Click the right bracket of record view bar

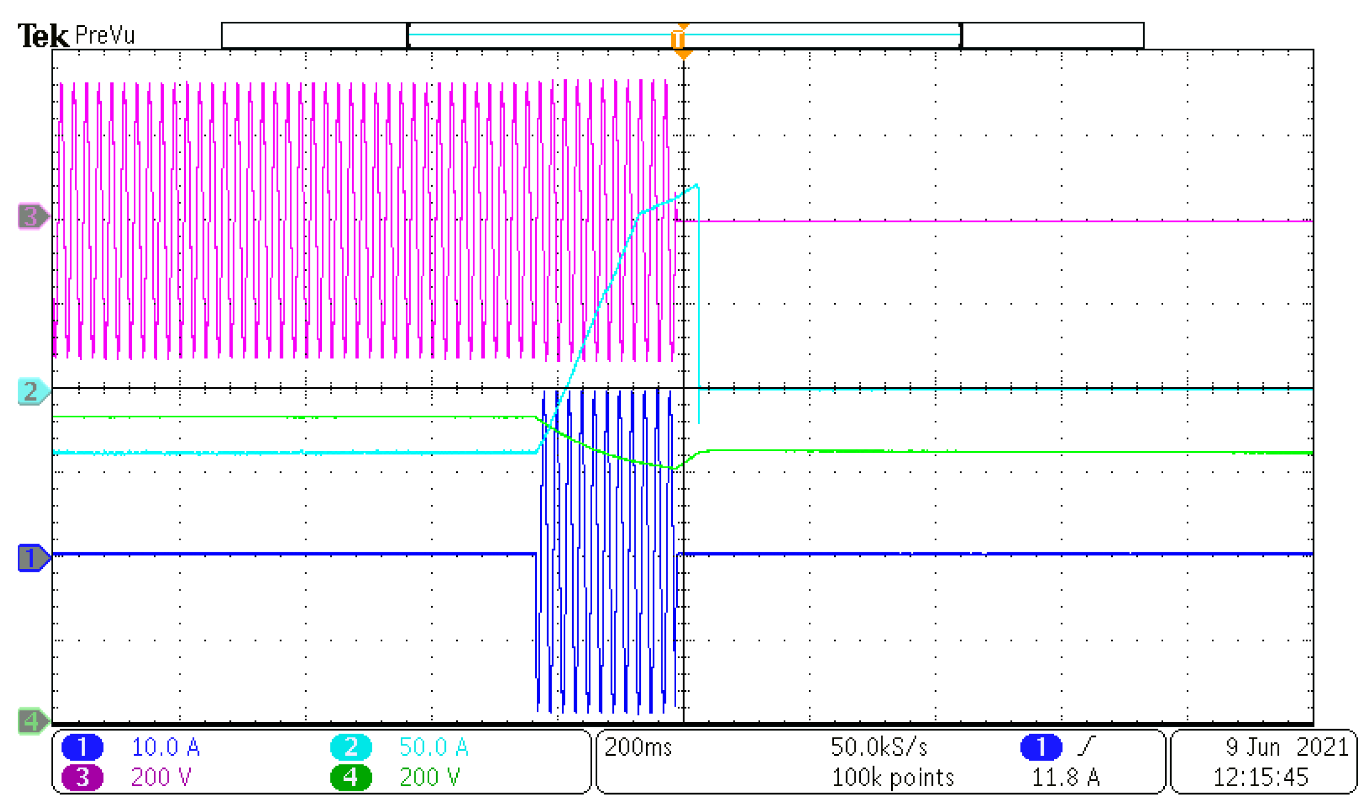pos(961,35)
